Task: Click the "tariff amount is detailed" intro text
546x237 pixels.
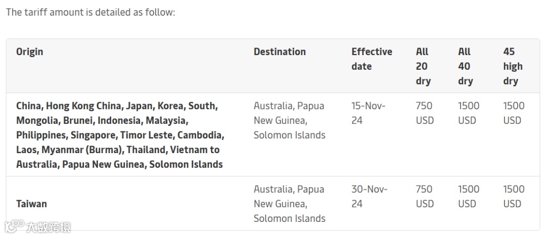Action: [90, 12]
